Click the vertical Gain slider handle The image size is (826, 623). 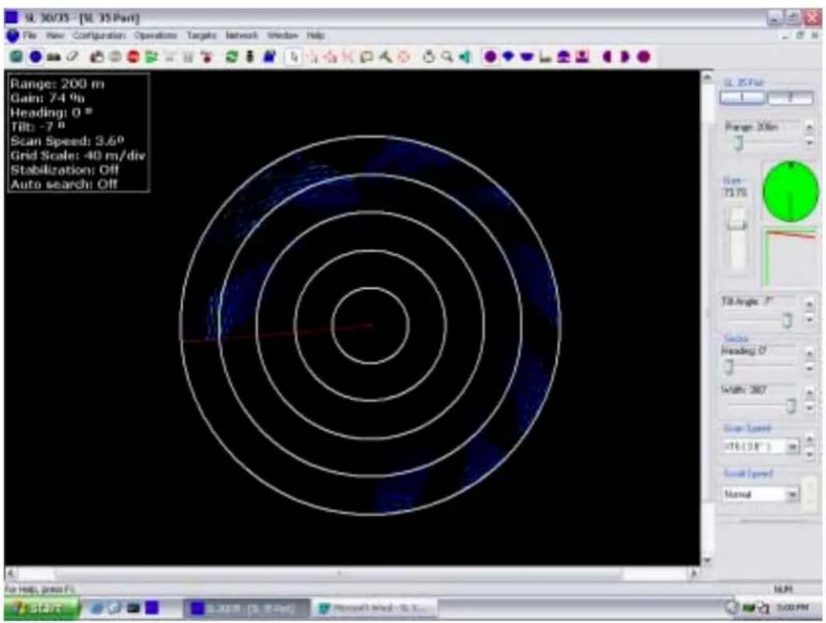tap(737, 225)
